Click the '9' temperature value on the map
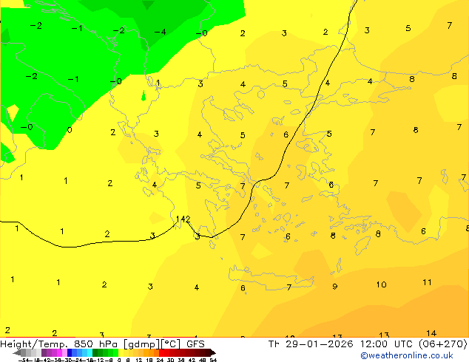The width and height of the screenshot is (469, 362). pyautogui.click(x=335, y=287)
